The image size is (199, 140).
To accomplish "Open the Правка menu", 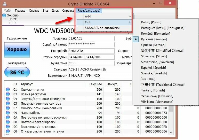I will pos(20,11).
